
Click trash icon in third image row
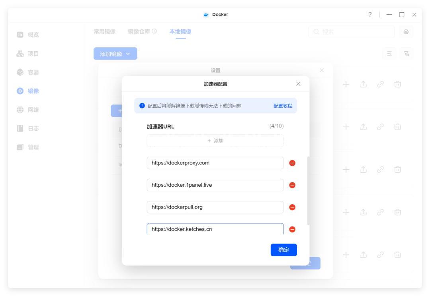[x=398, y=170]
